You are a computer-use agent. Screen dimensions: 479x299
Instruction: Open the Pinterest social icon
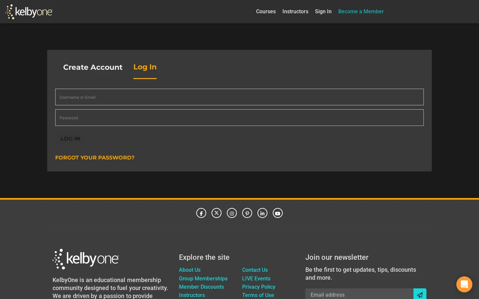tap(247, 213)
